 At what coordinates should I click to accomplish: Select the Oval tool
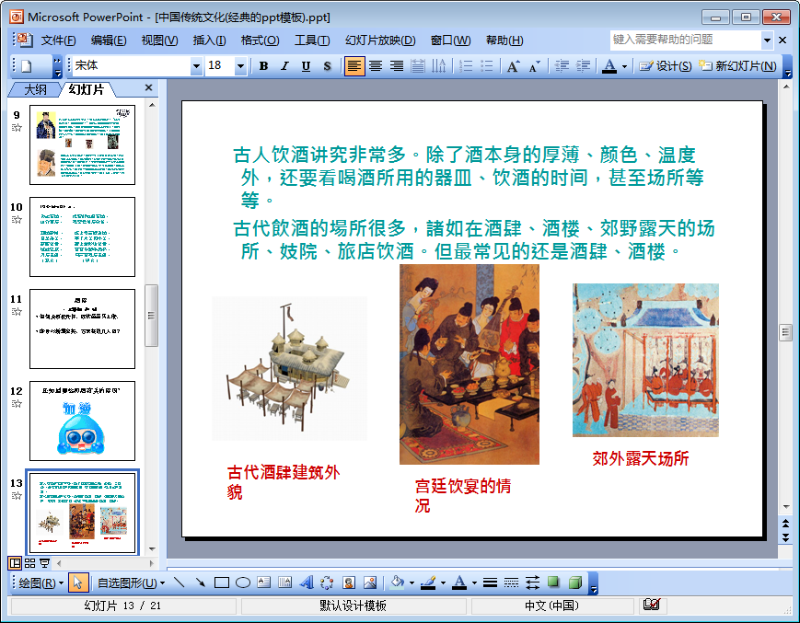tap(243, 583)
